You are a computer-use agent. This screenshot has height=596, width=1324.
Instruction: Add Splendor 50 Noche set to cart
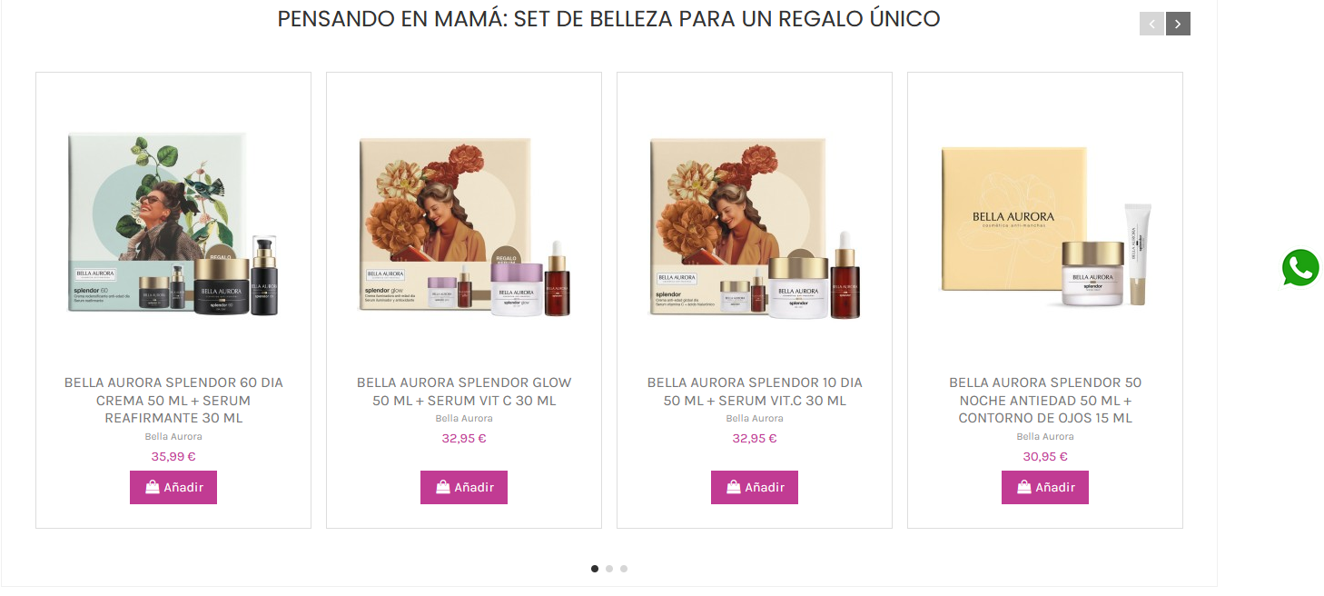tap(1045, 487)
